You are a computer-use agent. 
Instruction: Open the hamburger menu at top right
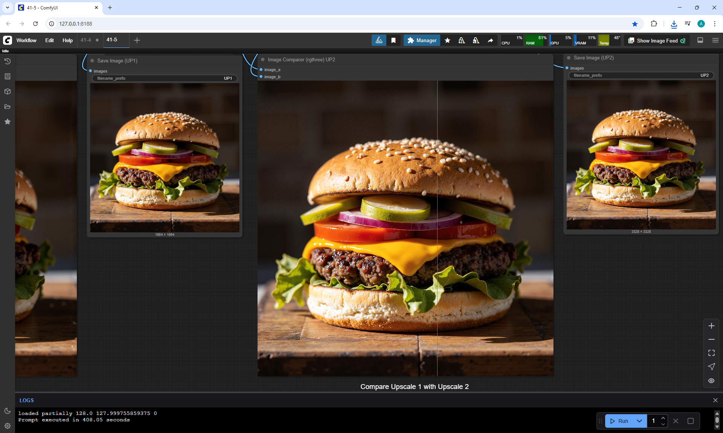715,40
